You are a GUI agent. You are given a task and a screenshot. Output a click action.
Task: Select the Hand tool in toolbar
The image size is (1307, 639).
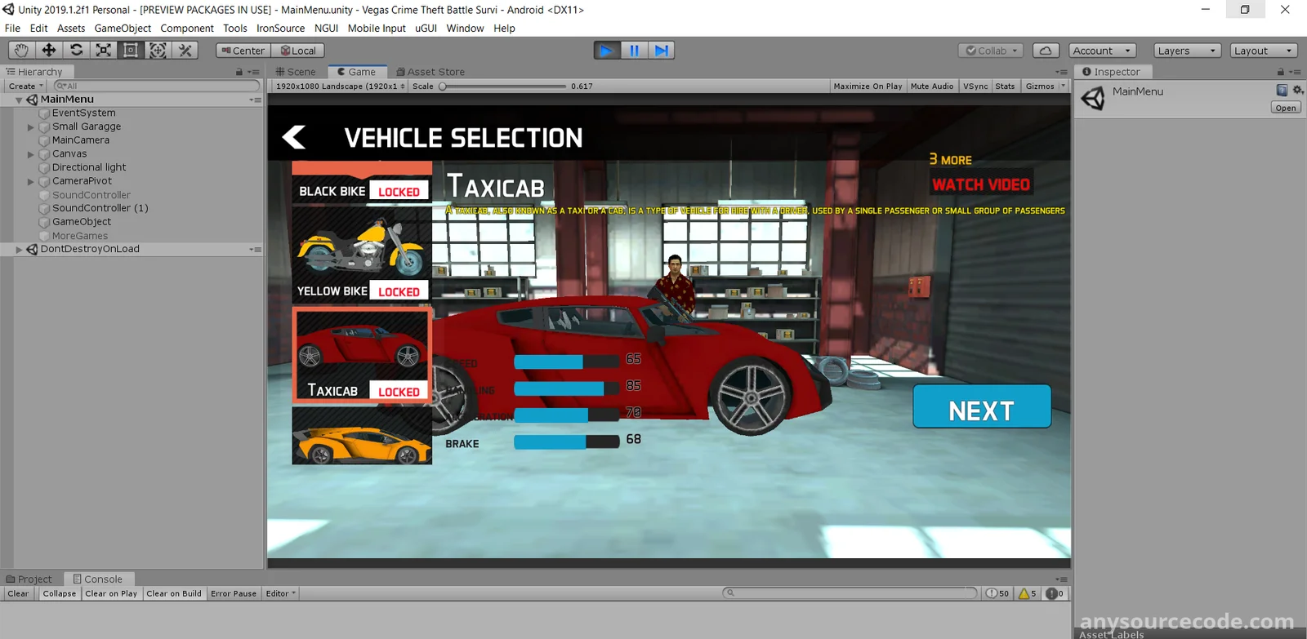[21, 51]
